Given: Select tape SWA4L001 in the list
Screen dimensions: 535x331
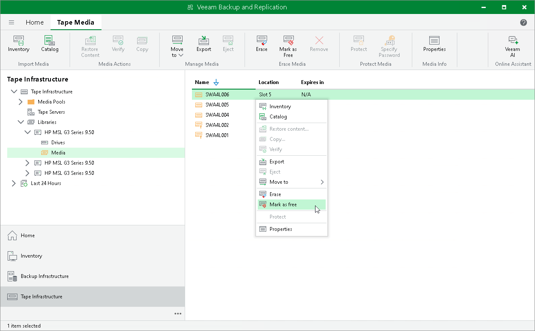Looking at the screenshot, I should tap(217, 135).
